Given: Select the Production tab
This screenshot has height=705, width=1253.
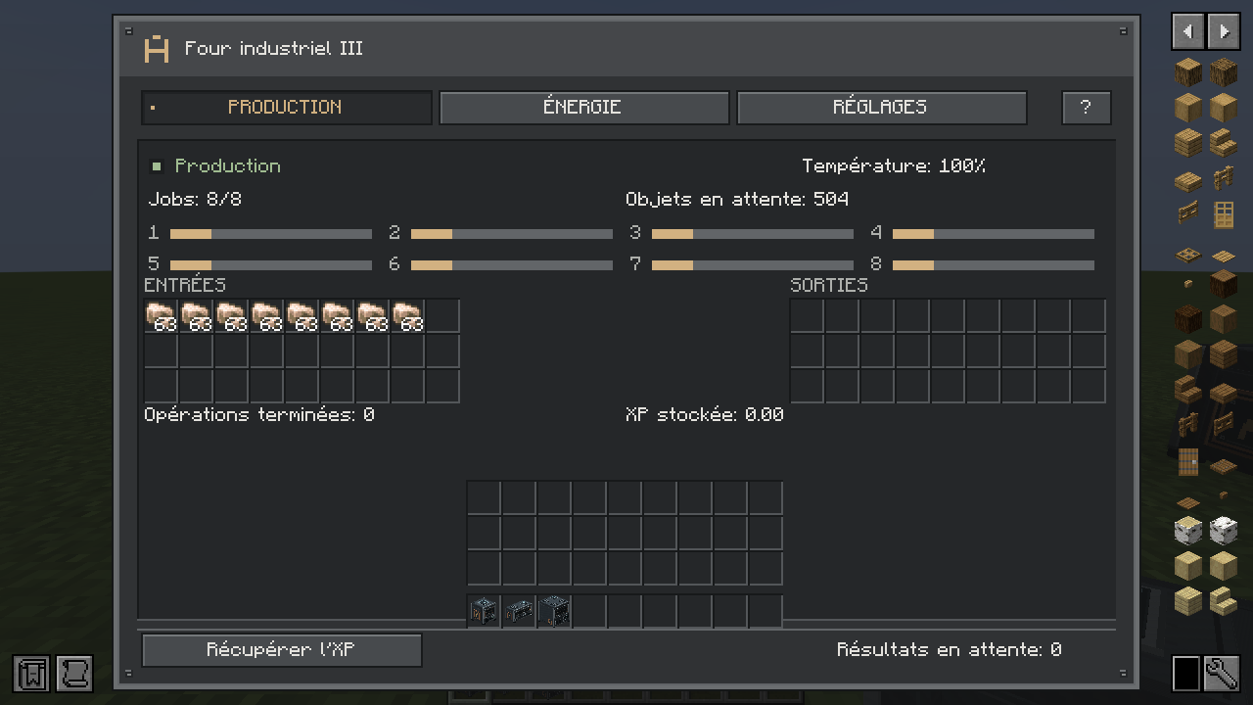Looking at the screenshot, I should tap(286, 107).
